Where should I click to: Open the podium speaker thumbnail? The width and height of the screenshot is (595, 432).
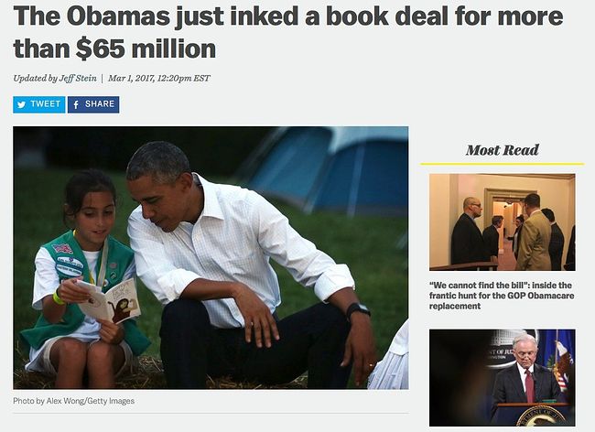pyautogui.click(x=502, y=377)
